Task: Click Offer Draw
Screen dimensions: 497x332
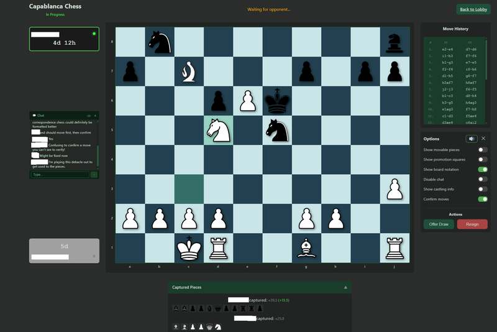Action: coord(439,224)
